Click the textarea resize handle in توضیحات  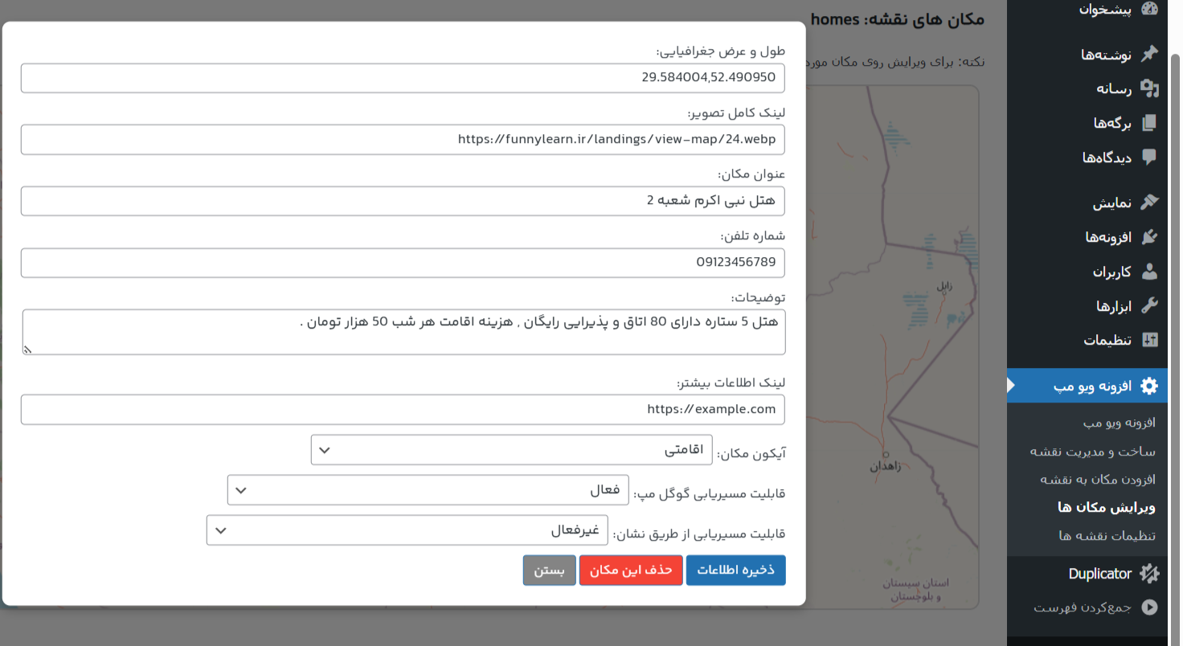(x=27, y=350)
